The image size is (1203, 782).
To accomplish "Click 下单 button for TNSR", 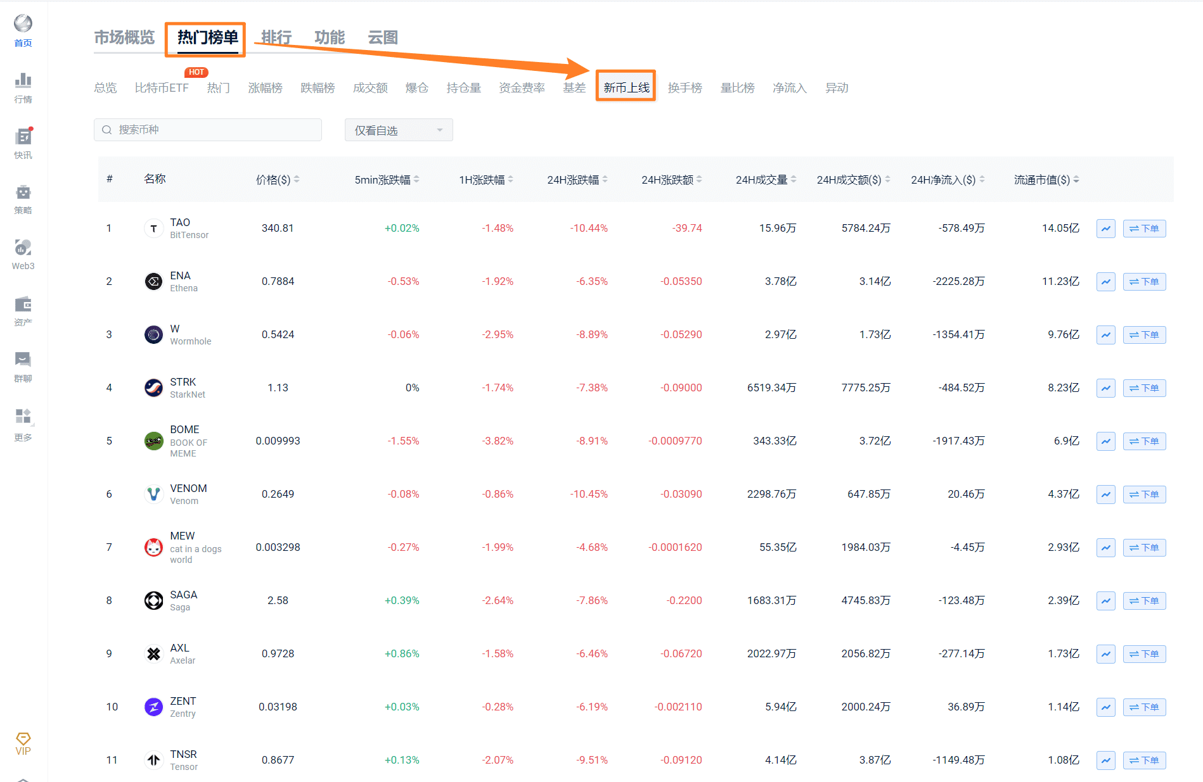I will tap(1144, 760).
